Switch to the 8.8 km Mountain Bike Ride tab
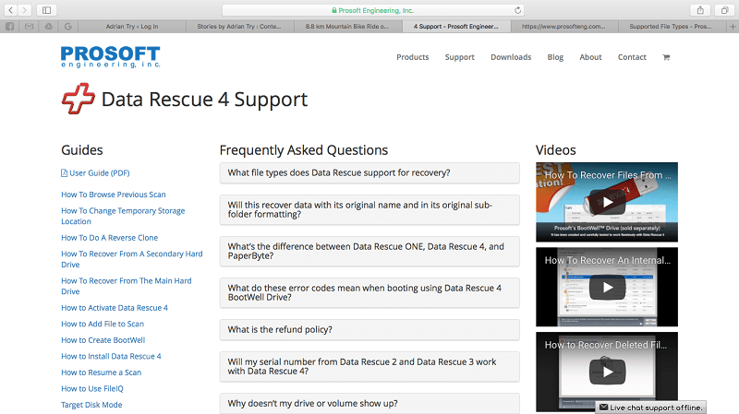The height and width of the screenshot is (414, 739). [x=347, y=27]
